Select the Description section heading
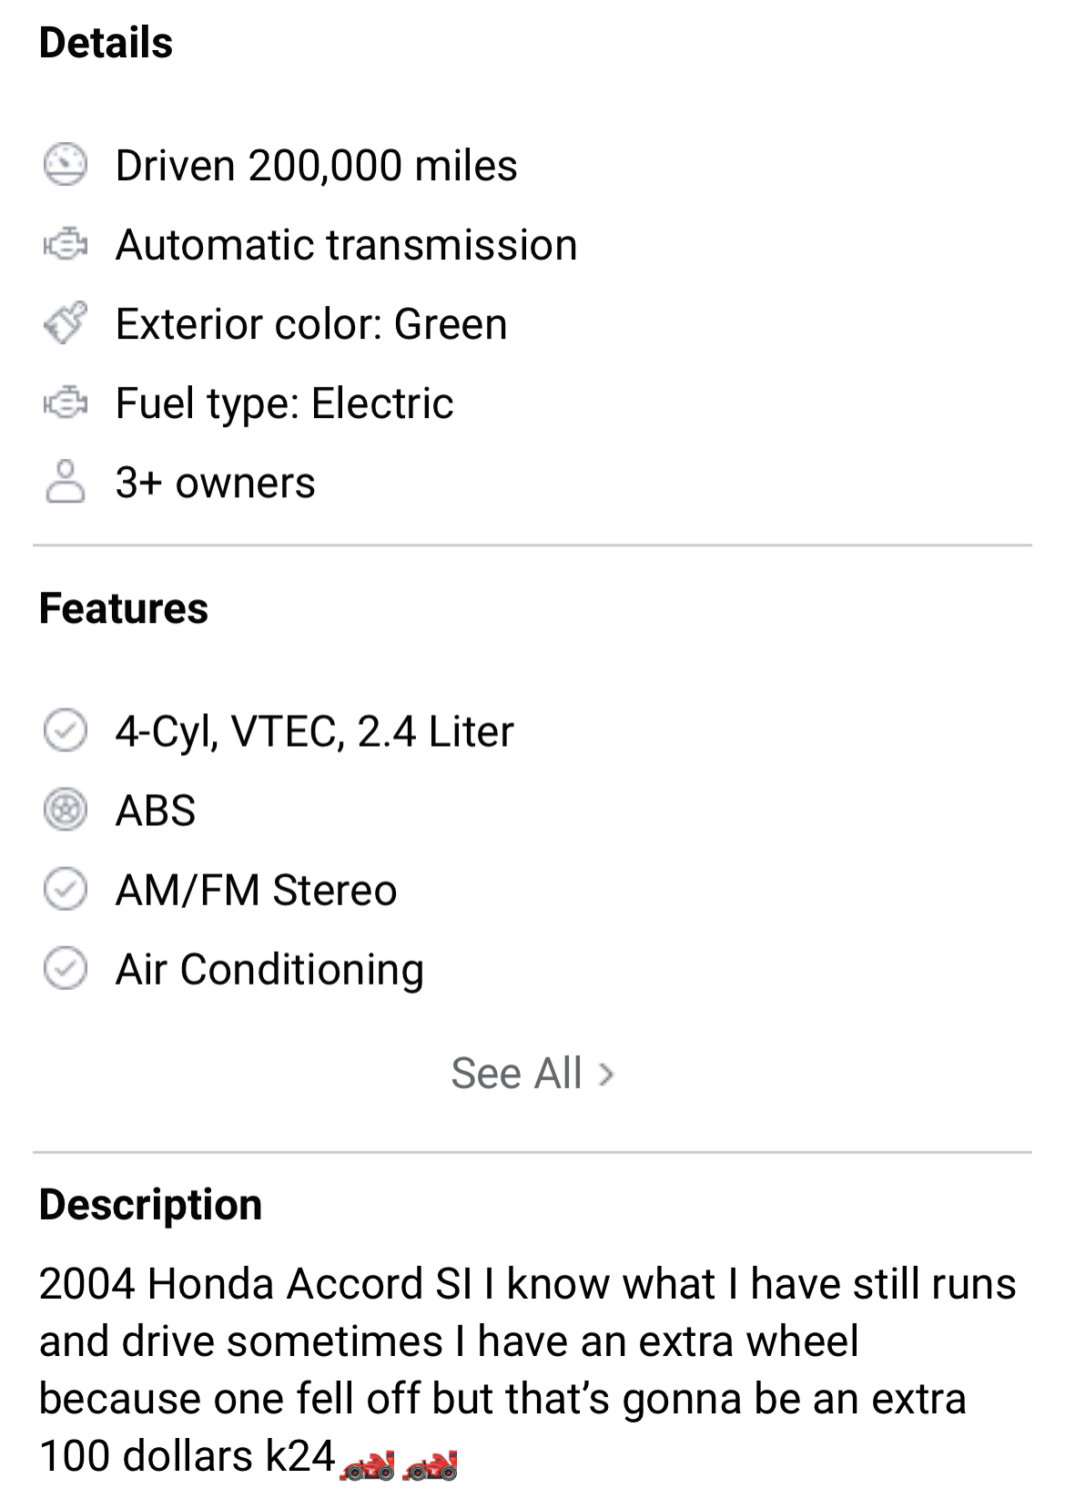Screen dimensions: 1065x1499 coord(151,1204)
